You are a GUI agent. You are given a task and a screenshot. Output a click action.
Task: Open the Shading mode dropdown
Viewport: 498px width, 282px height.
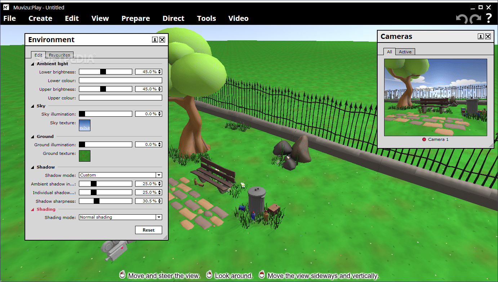coord(120,217)
